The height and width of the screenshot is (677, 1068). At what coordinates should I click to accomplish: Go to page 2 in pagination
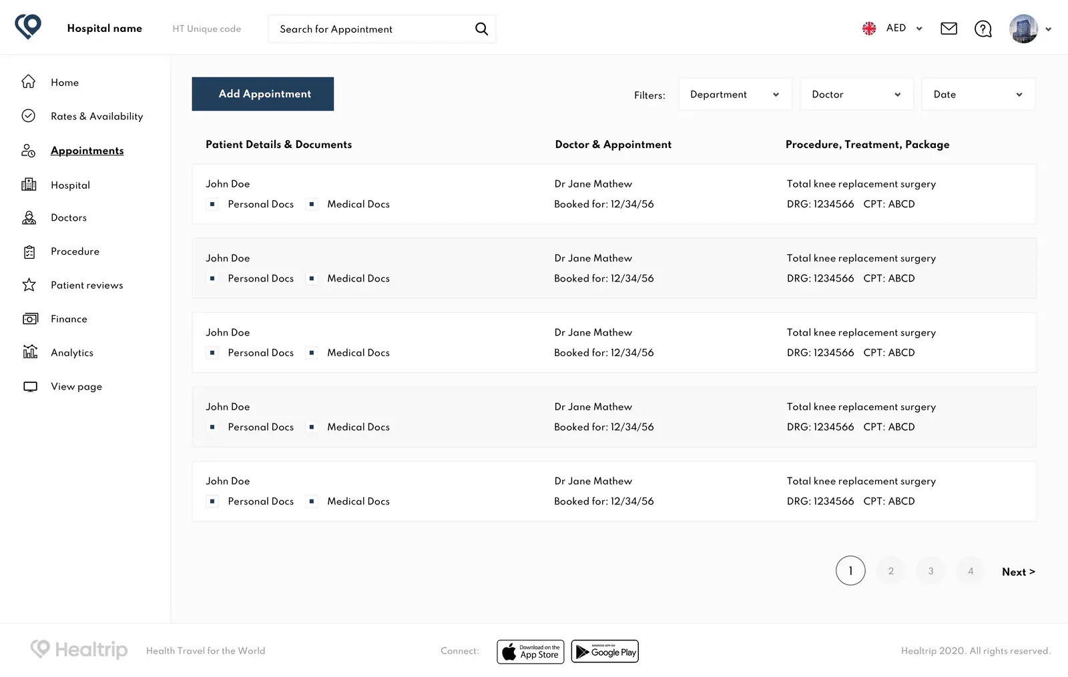point(890,570)
